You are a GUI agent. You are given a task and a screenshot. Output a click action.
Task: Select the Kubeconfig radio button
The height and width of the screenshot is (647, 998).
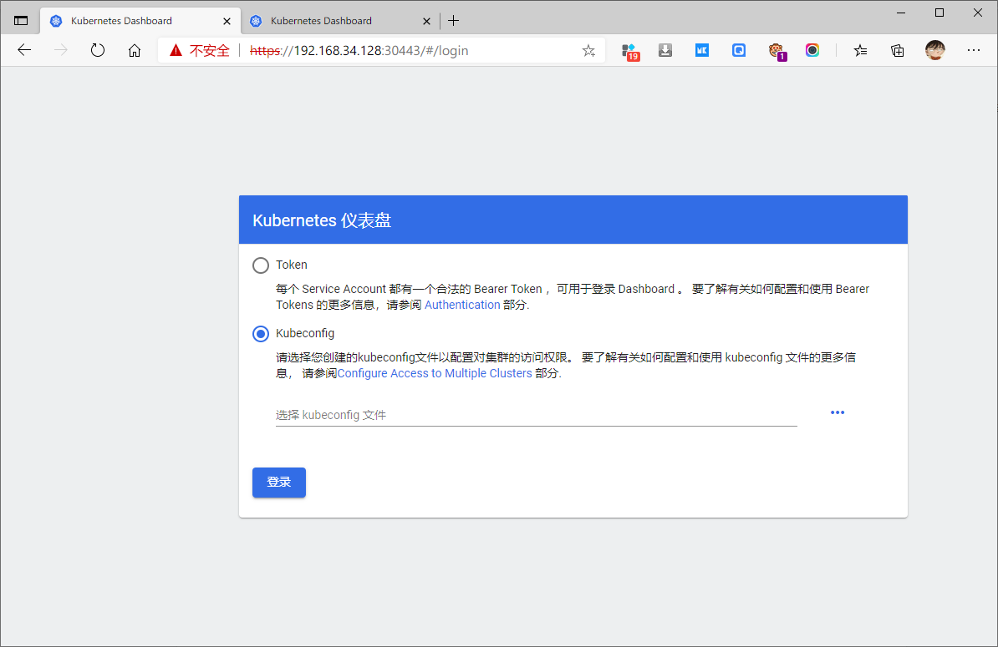click(x=261, y=334)
